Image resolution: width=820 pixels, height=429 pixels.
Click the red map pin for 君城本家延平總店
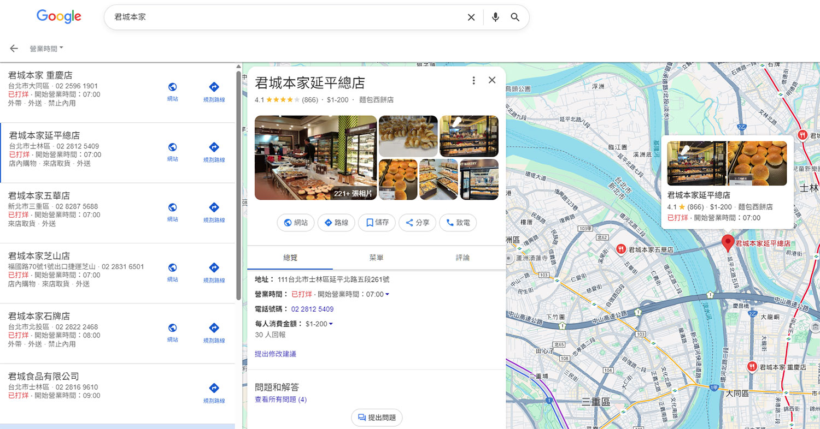(x=728, y=243)
